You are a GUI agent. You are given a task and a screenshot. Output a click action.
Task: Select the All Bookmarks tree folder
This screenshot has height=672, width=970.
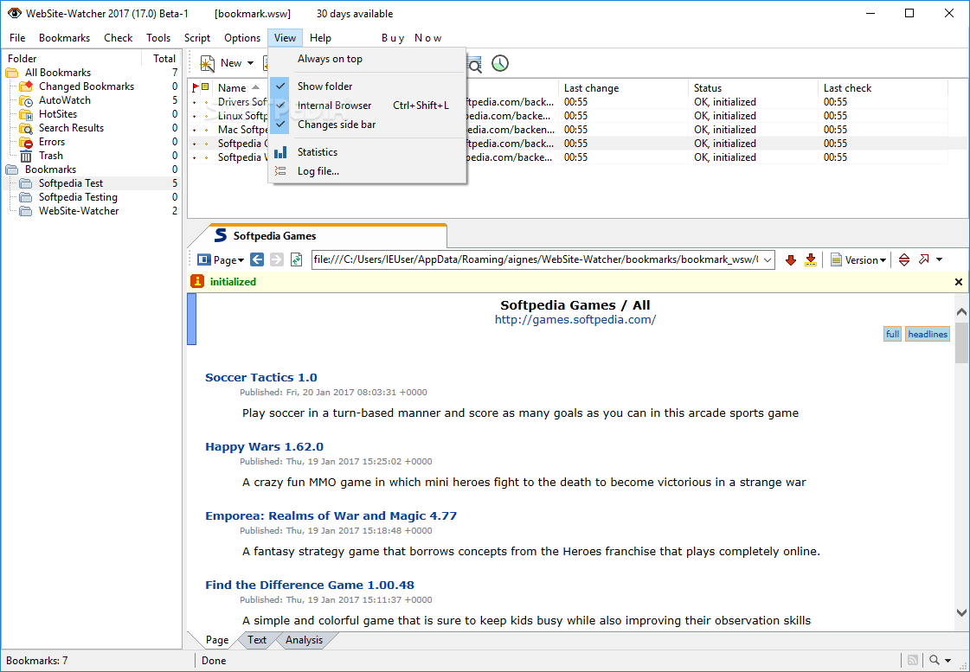point(57,73)
